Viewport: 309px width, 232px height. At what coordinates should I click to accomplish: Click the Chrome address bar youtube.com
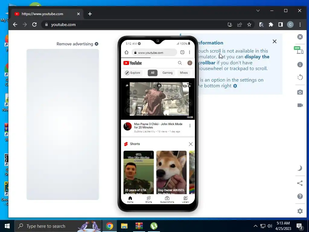click(134, 24)
